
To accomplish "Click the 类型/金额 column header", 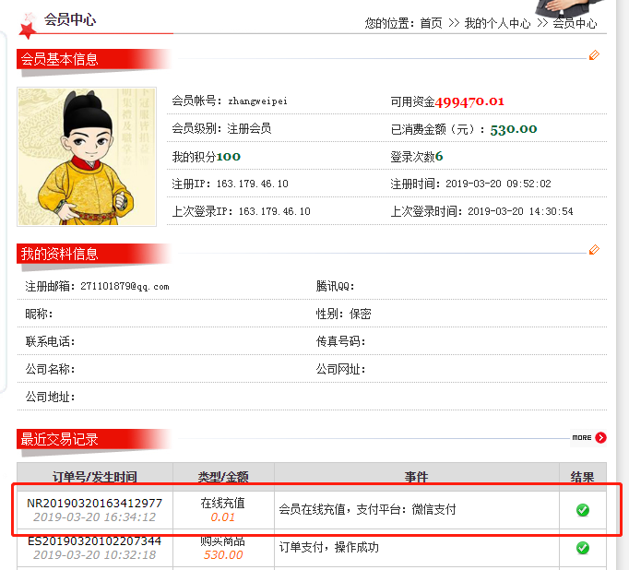I will coord(223,477).
